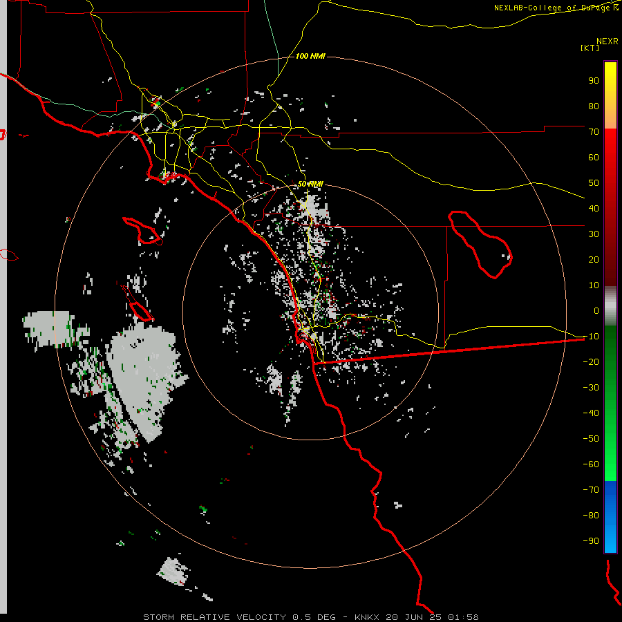The image size is (622, 622).
Task: Click the "-60" value on the velocity scale
Action: pos(591,464)
